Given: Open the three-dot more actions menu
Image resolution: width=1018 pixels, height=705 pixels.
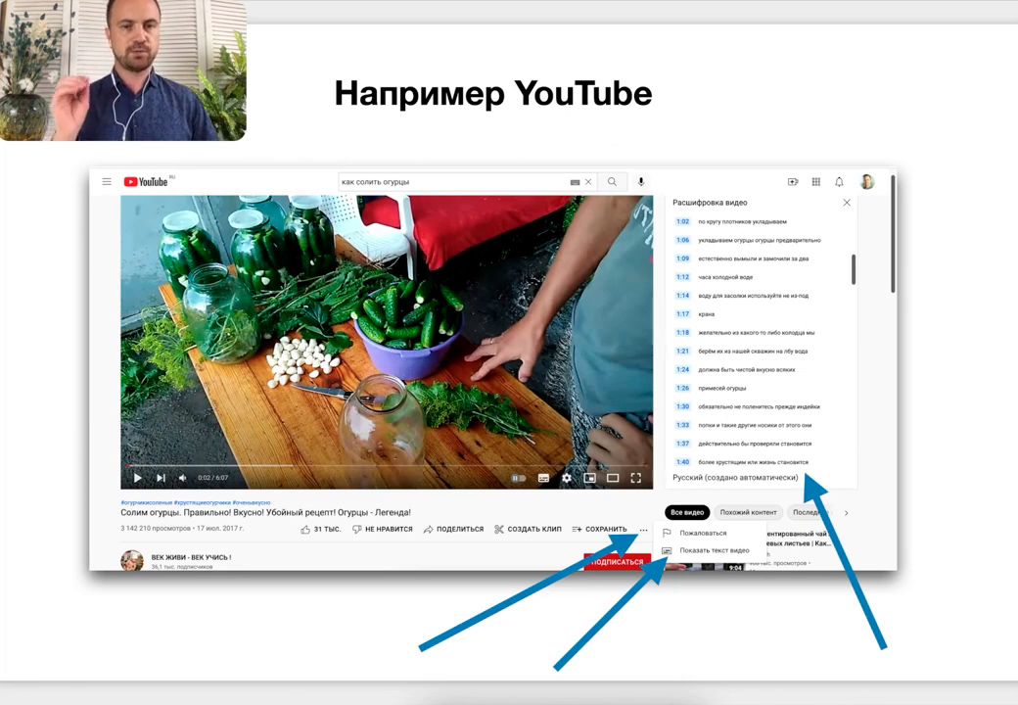Looking at the screenshot, I should 643,530.
